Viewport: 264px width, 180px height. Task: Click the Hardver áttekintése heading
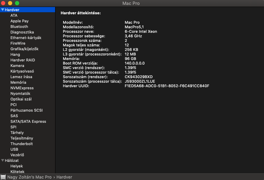(81, 13)
